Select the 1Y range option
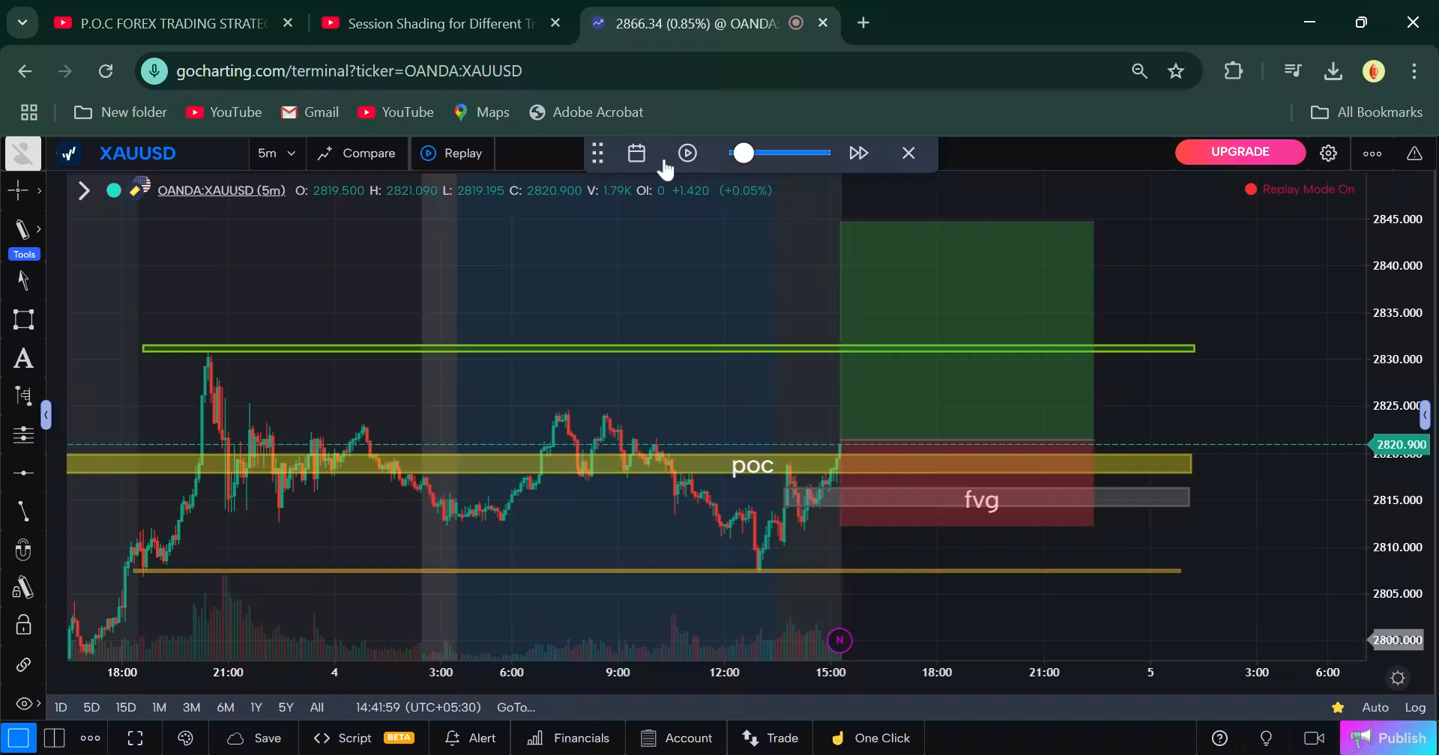 click(256, 706)
